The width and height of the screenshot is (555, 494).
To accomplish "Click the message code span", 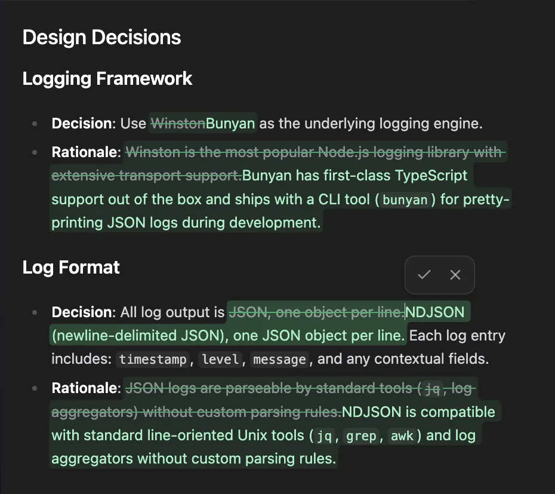I will [278, 360].
